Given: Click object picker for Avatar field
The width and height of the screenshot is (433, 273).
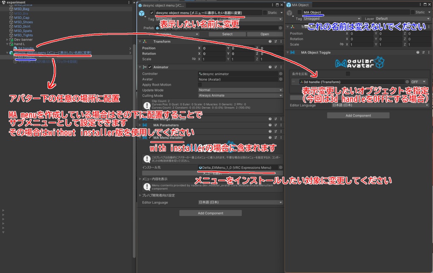Looking at the screenshot, I should pos(281,79).
